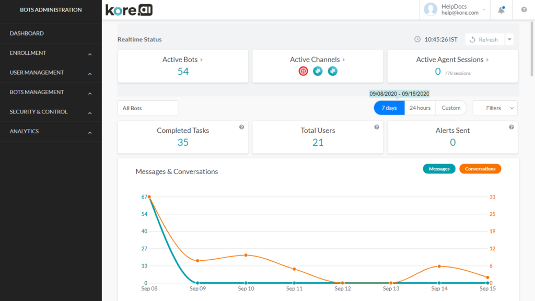The width and height of the screenshot is (535, 301).
Task: Click the HelpDocs profile avatar
Action: point(430,9)
